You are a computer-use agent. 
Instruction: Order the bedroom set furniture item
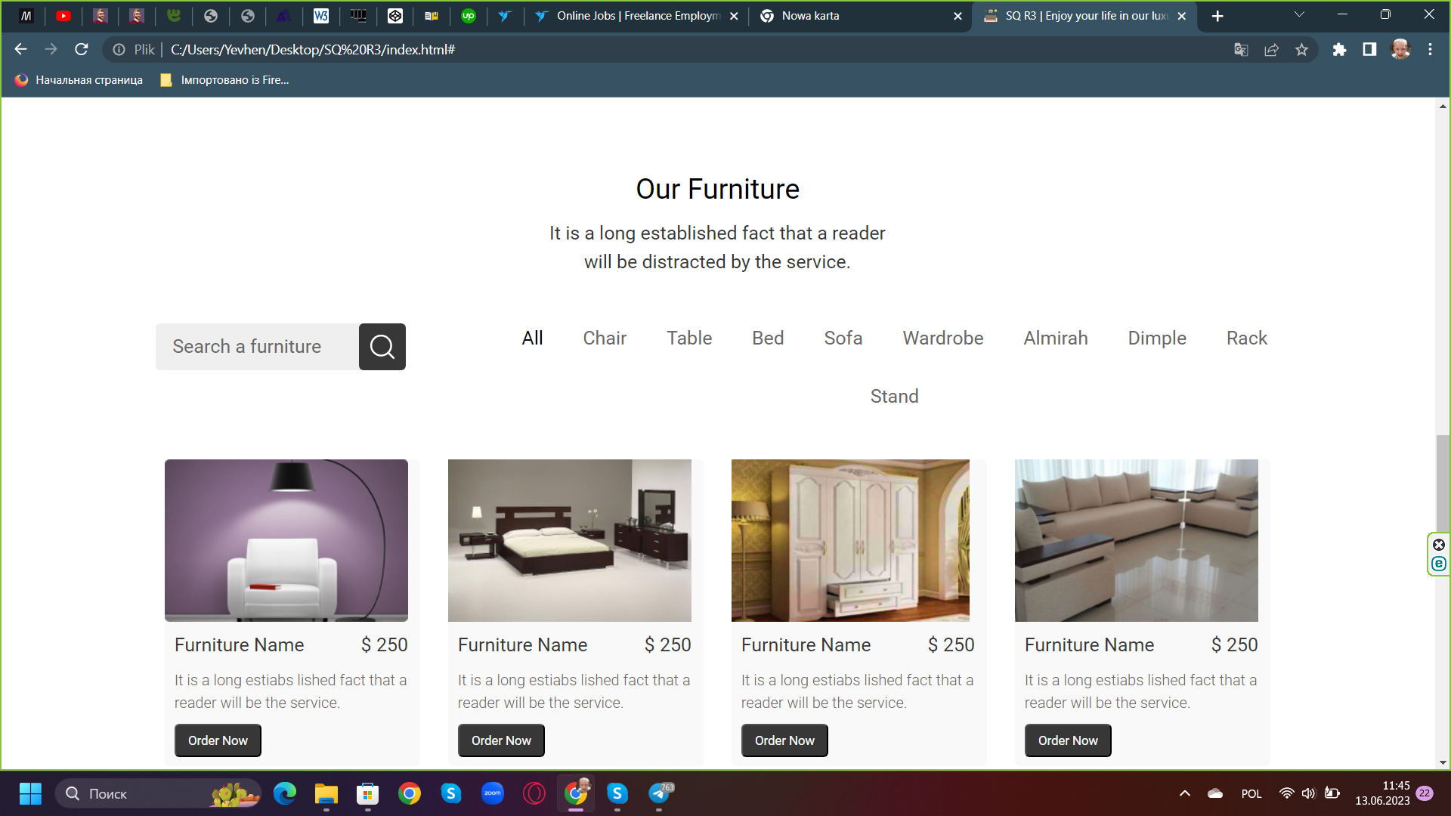501,740
